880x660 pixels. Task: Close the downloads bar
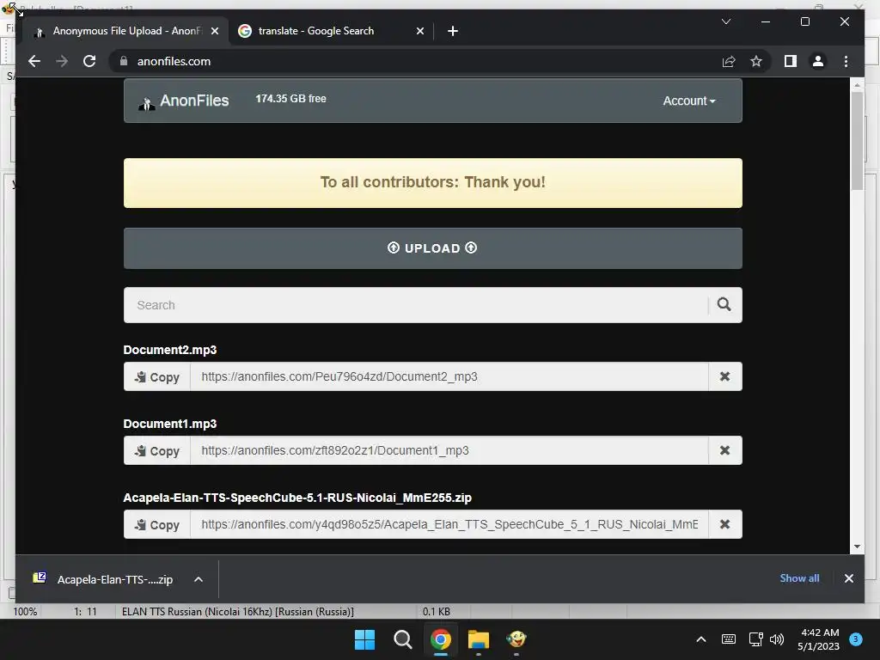[x=848, y=578]
